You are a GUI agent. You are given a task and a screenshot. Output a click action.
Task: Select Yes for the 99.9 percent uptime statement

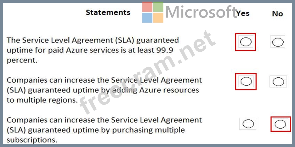[246, 42]
